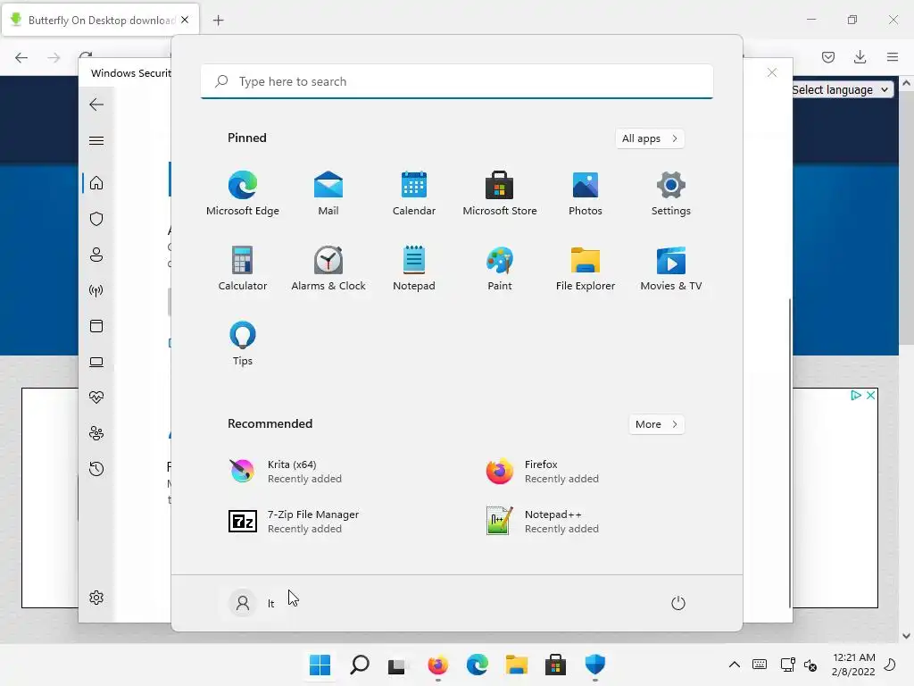Image resolution: width=914 pixels, height=686 pixels.
Task: Switch to Firefox on taskbar
Action: [437, 665]
